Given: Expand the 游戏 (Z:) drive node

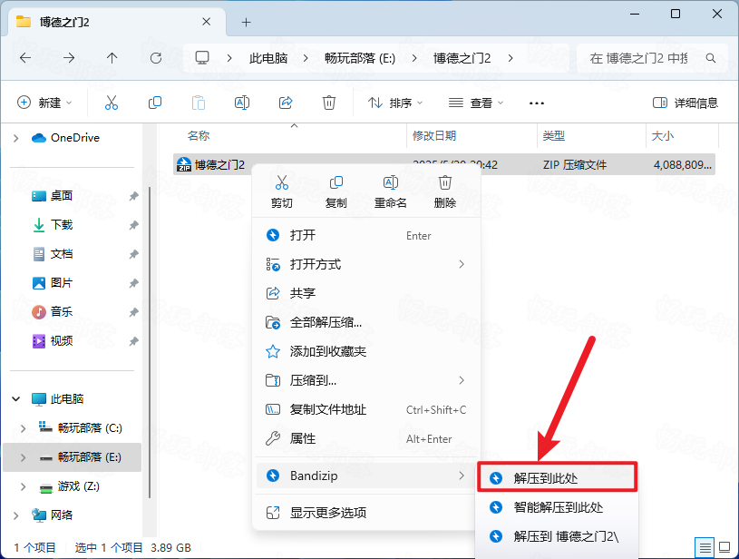Looking at the screenshot, I should tap(23, 486).
